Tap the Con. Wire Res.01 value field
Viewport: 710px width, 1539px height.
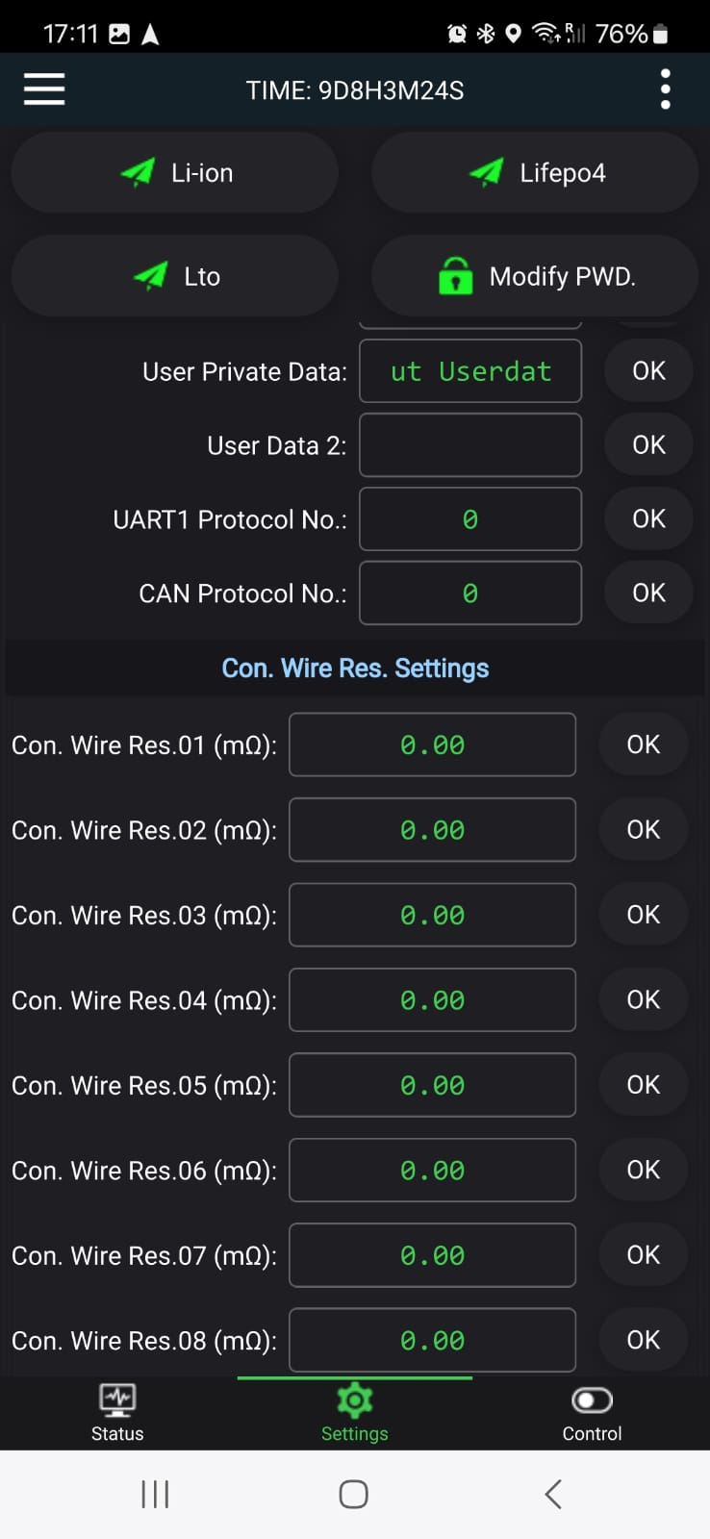click(432, 744)
